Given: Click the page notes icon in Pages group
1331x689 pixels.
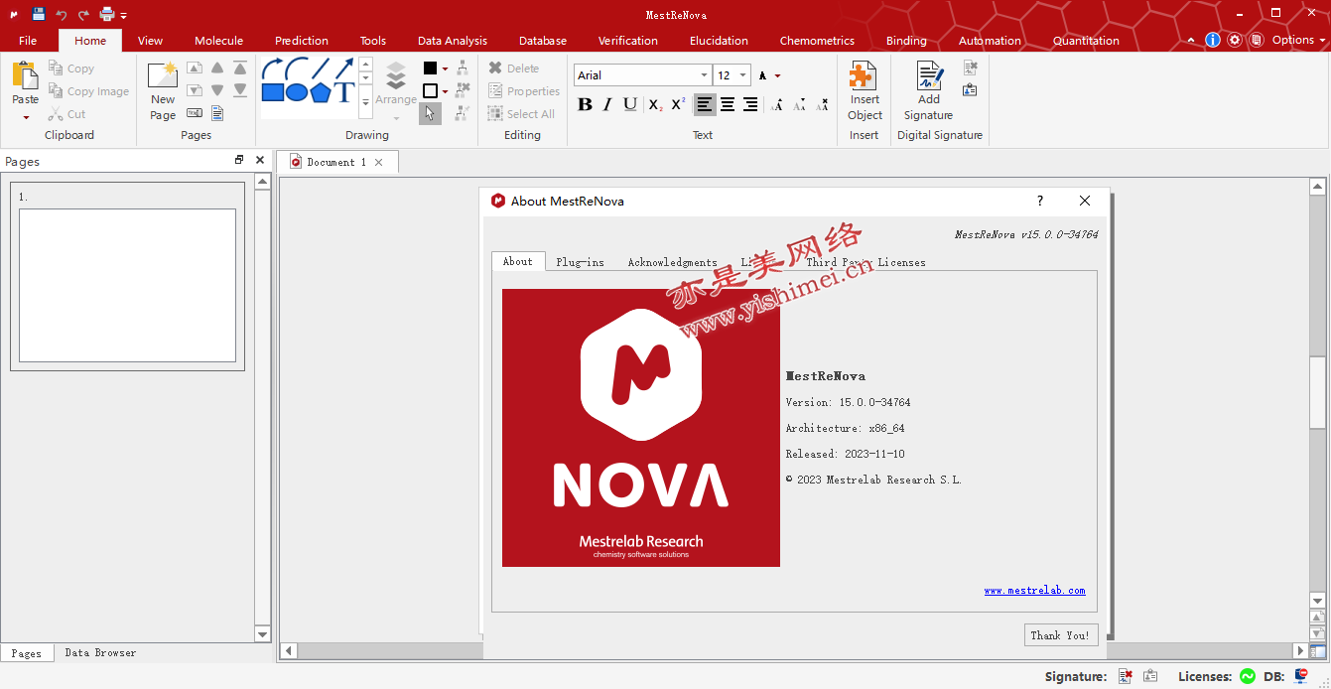Looking at the screenshot, I should point(217,113).
